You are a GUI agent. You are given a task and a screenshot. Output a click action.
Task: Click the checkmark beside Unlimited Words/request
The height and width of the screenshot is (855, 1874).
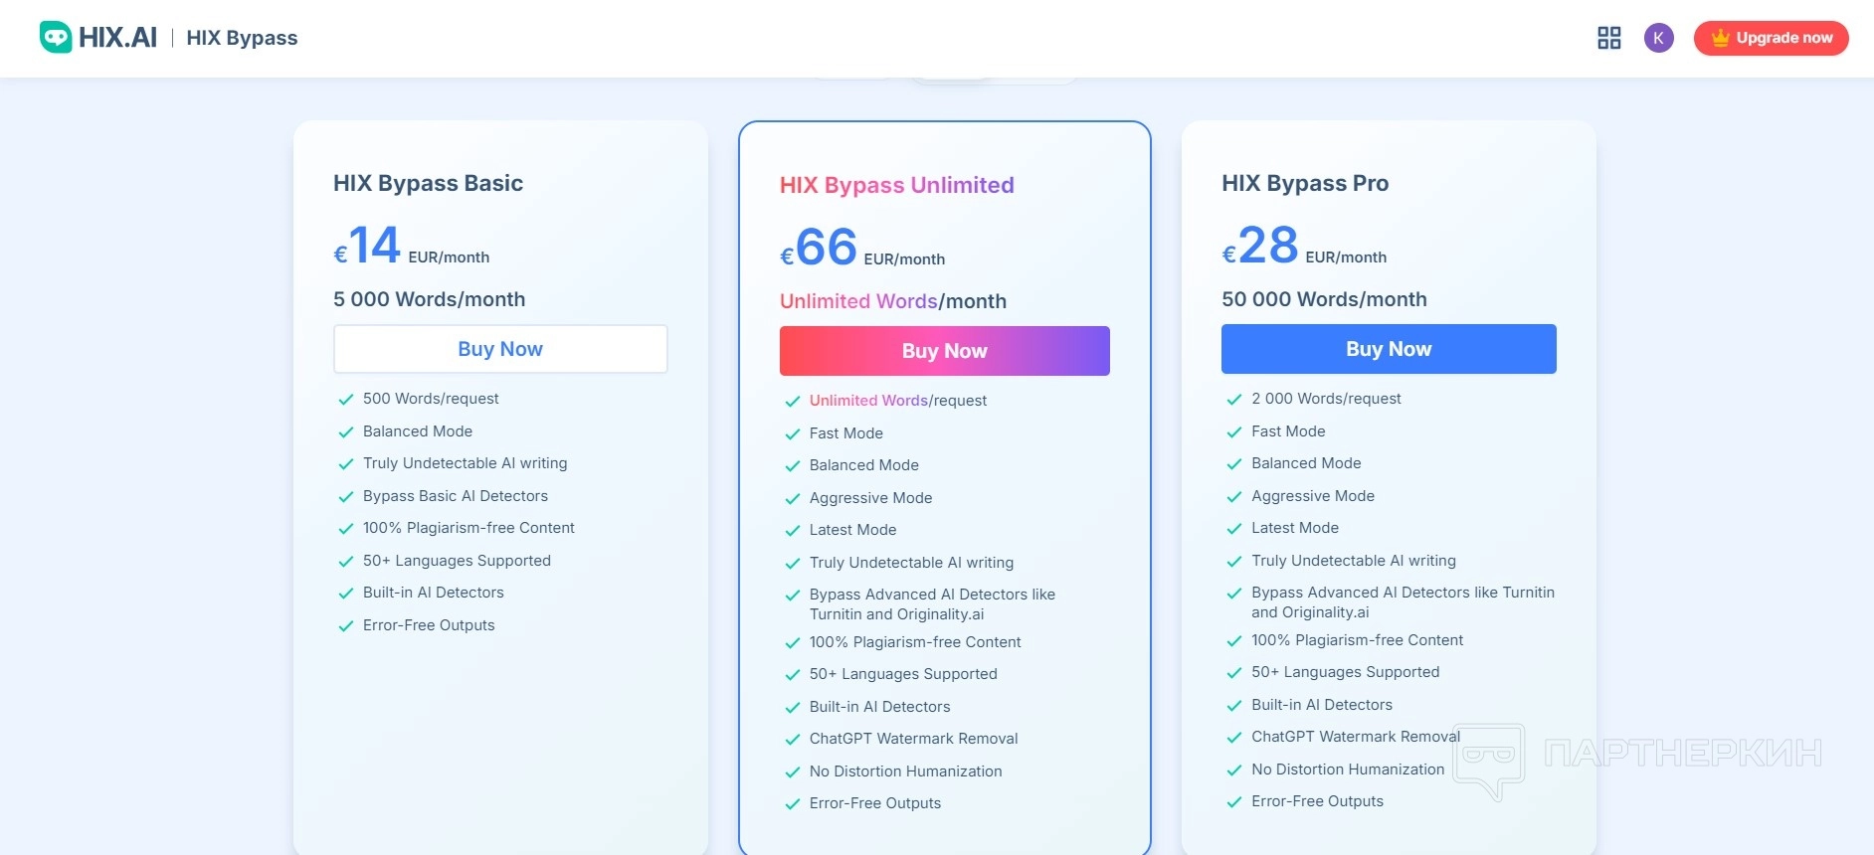coord(793,402)
